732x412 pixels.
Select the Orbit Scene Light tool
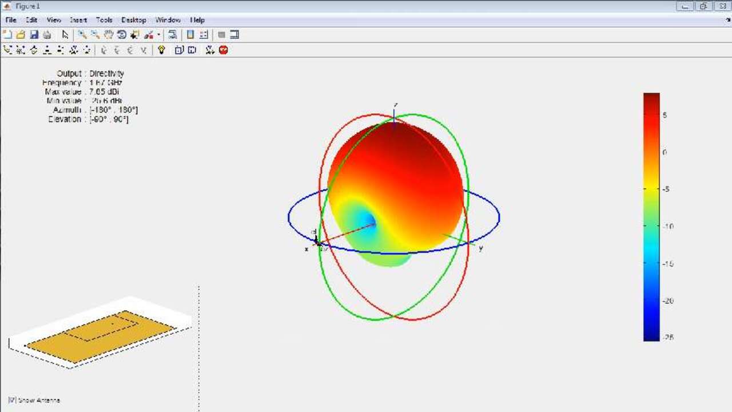[x=21, y=50]
